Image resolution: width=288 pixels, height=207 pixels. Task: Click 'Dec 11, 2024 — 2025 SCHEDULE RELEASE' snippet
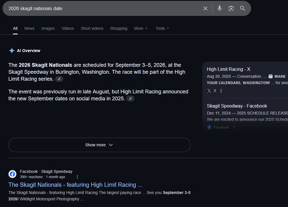pyautogui.click(x=247, y=113)
